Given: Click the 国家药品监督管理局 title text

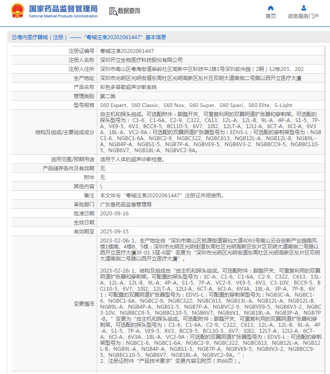Looking at the screenshot, I should coord(63,9).
